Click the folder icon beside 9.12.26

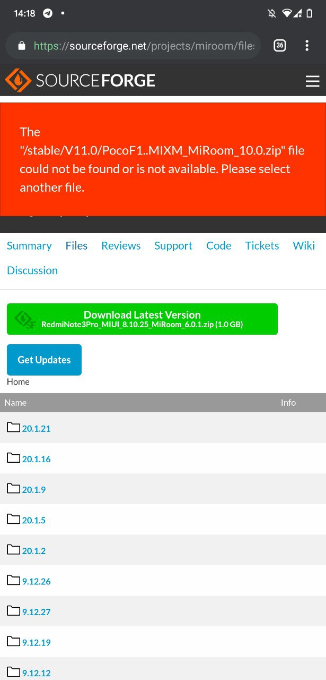(x=13, y=580)
